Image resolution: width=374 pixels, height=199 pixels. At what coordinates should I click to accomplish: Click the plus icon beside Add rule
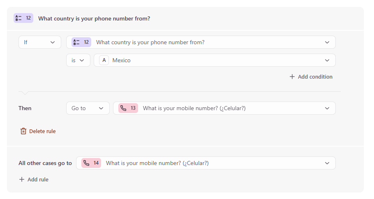pyautogui.click(x=22, y=179)
